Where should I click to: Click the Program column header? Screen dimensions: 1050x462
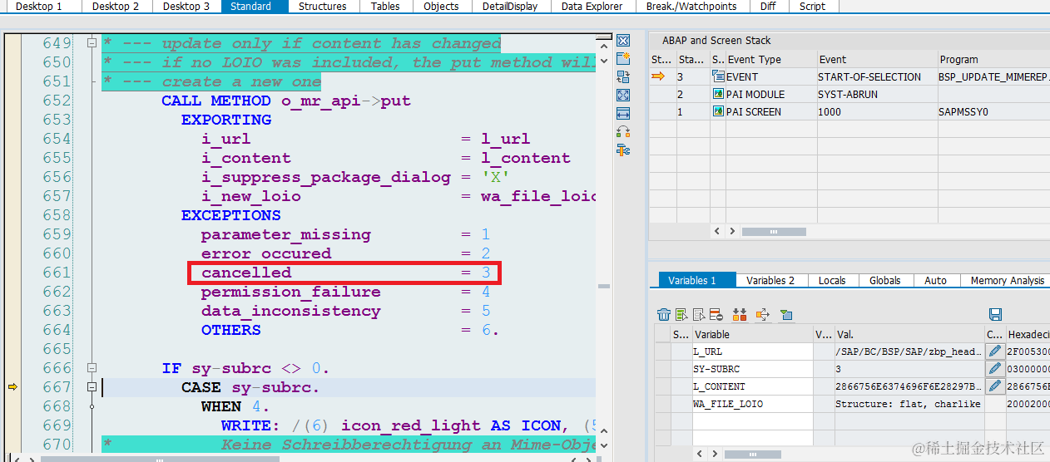coord(993,59)
